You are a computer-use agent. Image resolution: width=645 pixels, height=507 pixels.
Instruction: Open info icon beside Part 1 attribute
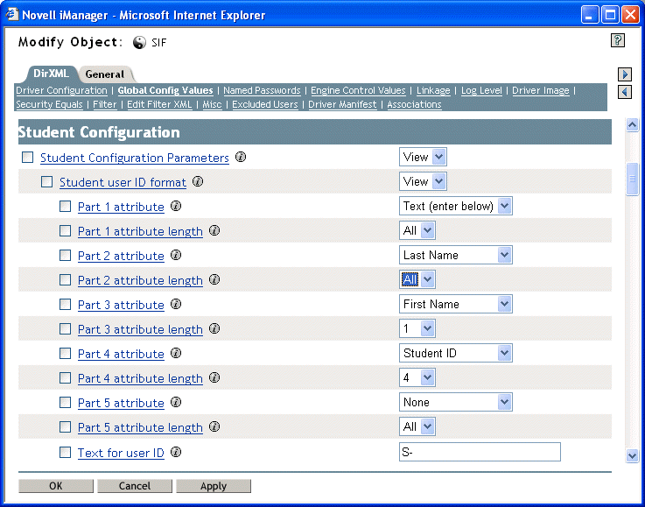tap(176, 206)
